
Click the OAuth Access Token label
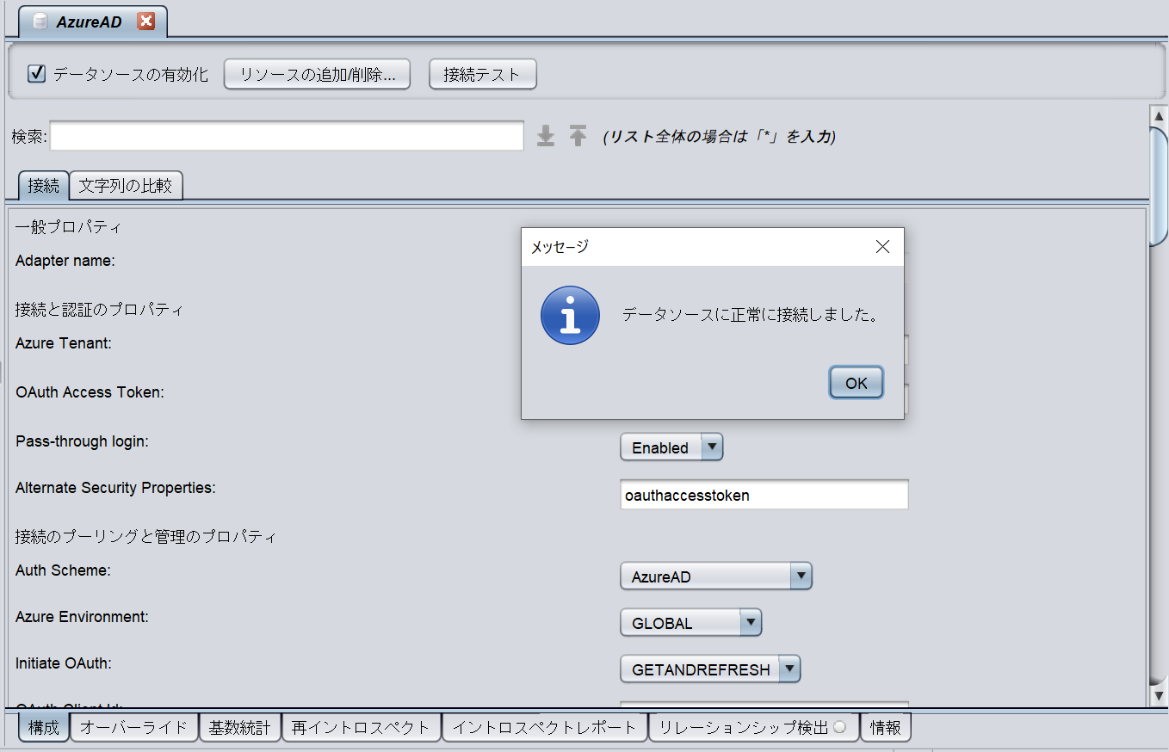click(x=90, y=391)
